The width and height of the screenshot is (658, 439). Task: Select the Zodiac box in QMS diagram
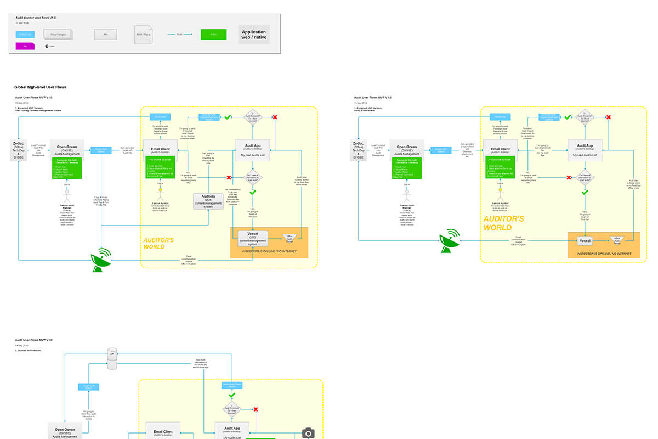tap(18, 150)
